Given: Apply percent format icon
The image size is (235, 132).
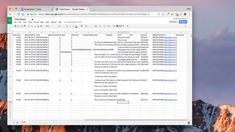Looking at the screenshot, I should click(32, 26).
